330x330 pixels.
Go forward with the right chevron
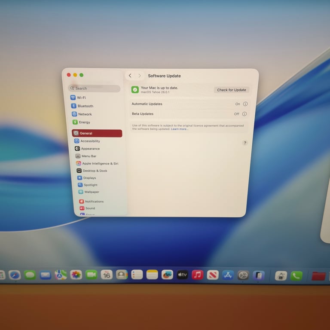point(139,76)
